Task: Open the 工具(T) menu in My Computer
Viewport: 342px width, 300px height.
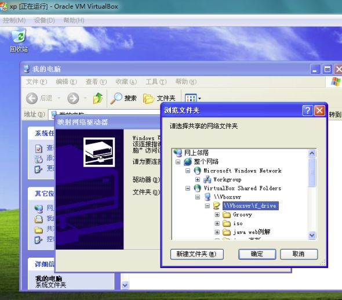Action: (x=156, y=82)
